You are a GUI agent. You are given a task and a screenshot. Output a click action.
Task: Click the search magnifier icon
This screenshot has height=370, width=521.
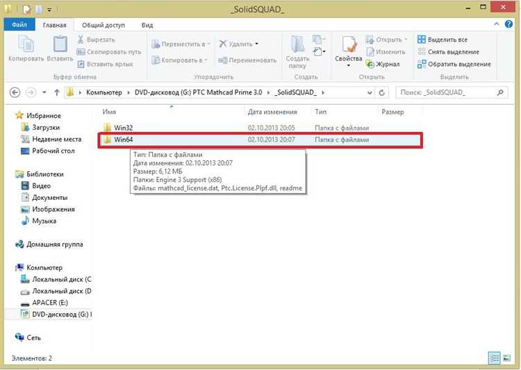tap(500, 92)
